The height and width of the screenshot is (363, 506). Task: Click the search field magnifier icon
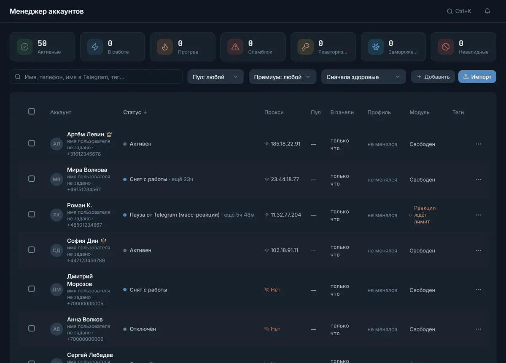pyautogui.click(x=18, y=77)
